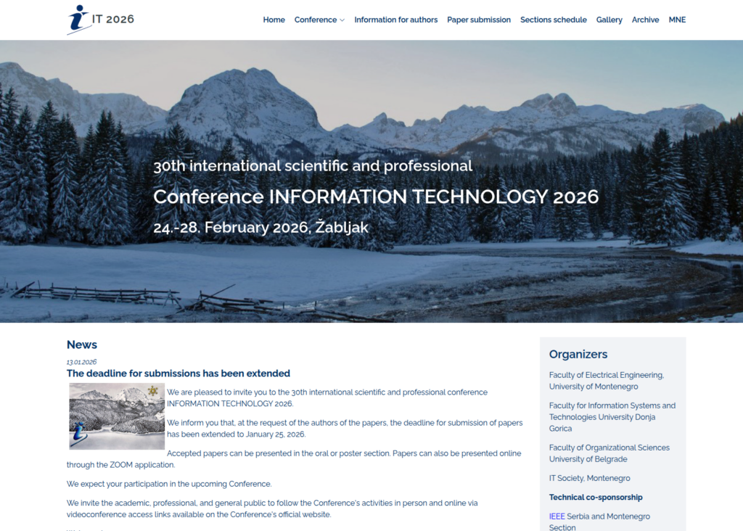
Task: Click the news article thumbnail image
Action: coord(117,416)
